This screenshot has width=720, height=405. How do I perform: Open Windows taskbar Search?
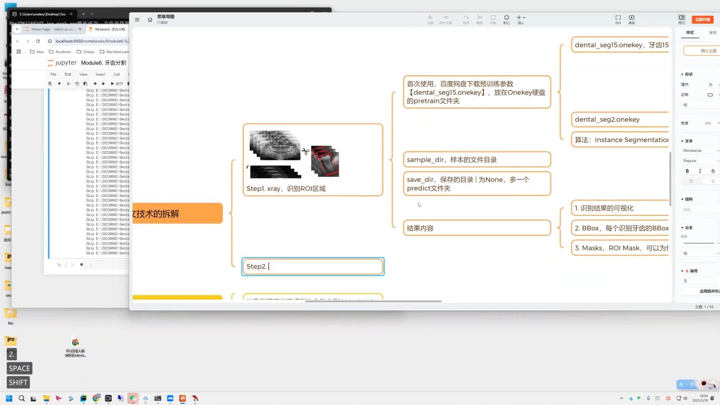point(22,398)
